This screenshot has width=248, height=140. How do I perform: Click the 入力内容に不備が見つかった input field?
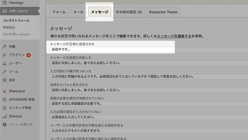pos(149,77)
